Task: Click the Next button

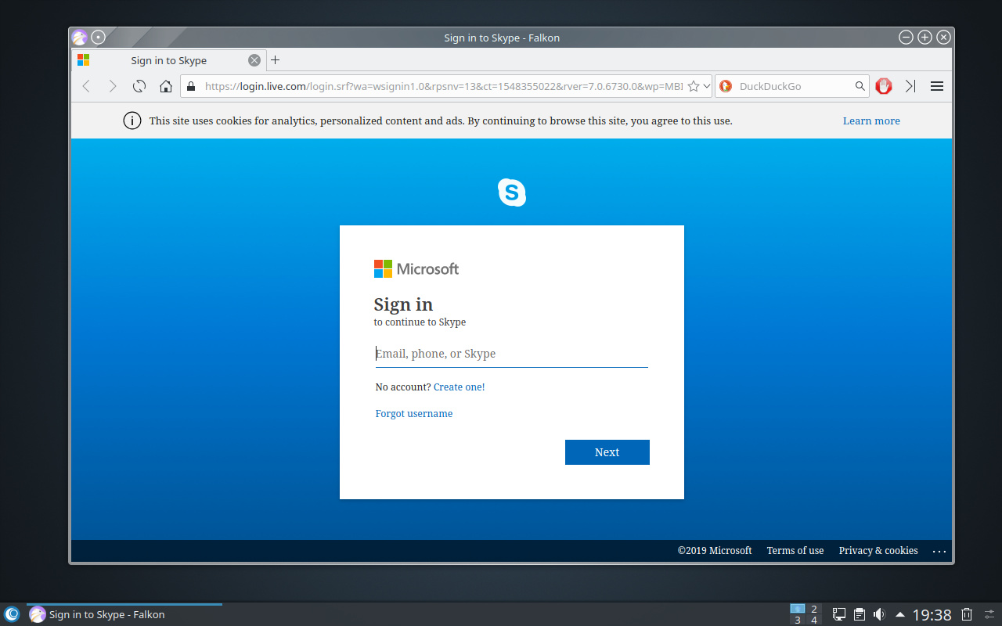Action: pos(607,452)
